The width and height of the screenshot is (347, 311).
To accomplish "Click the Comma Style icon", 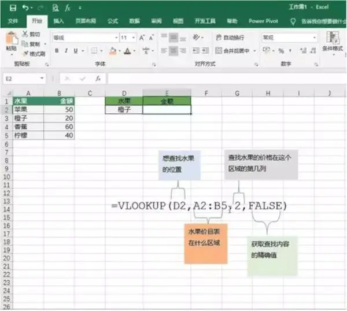I will [x=290, y=51].
